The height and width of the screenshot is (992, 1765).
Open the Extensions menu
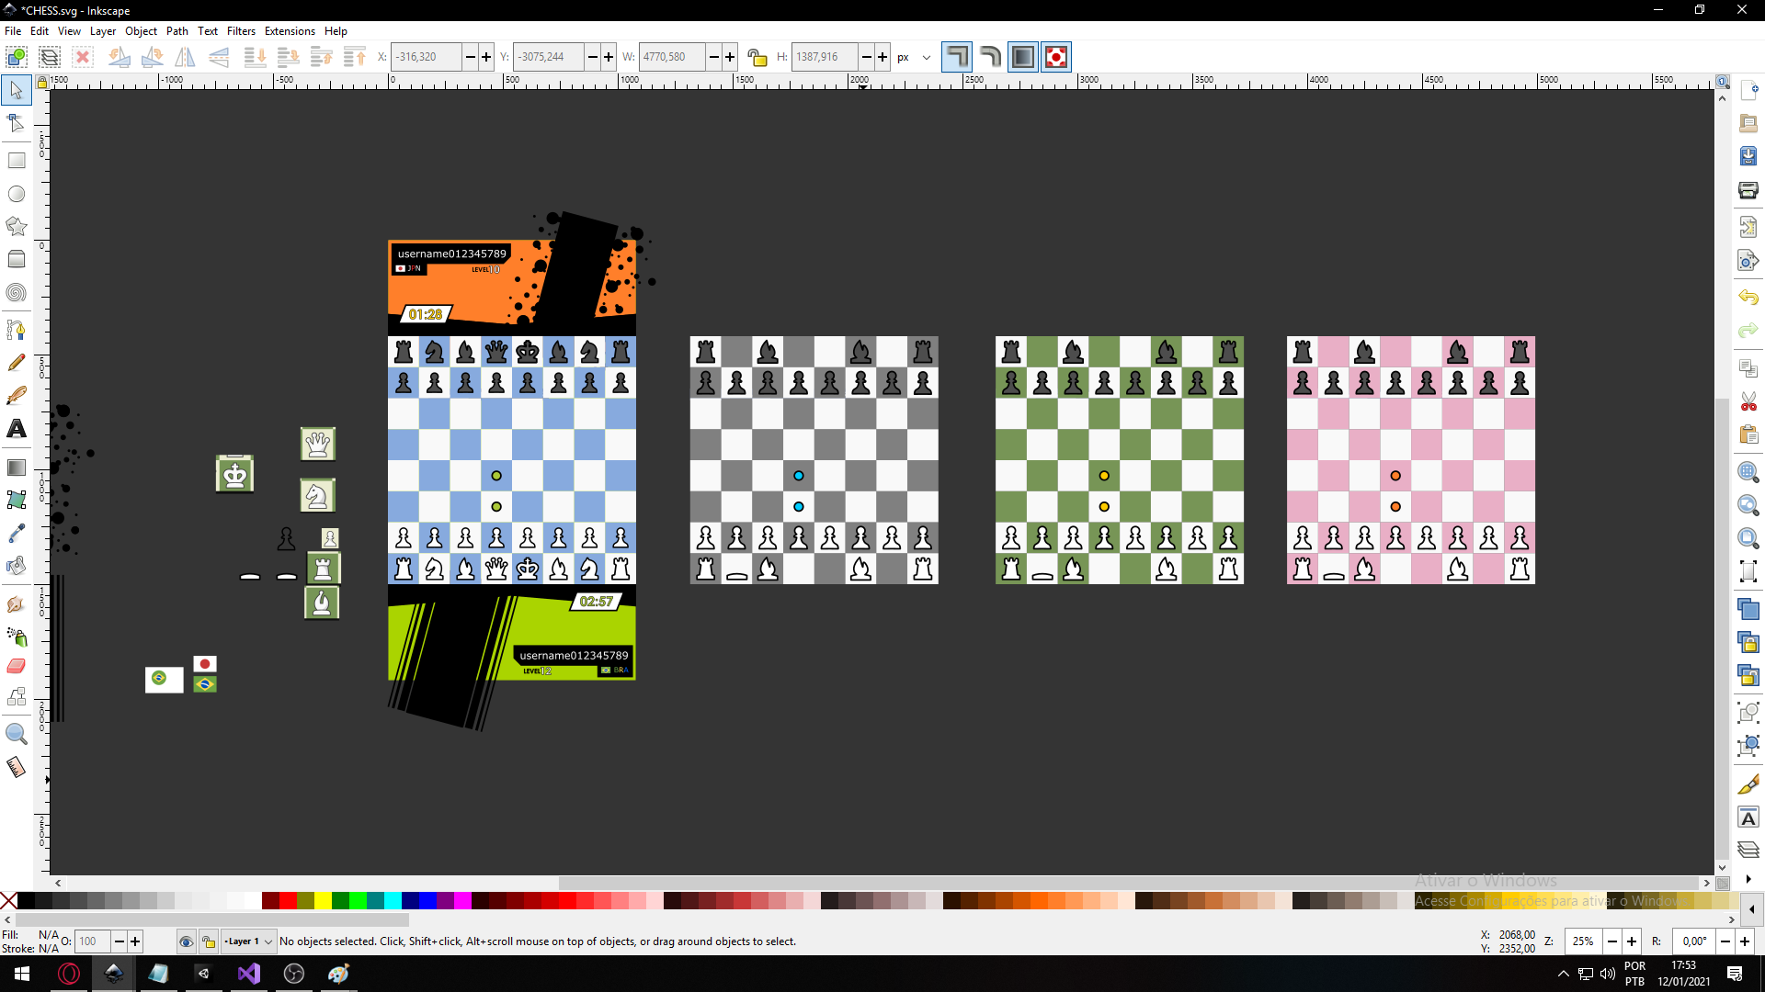pos(290,30)
